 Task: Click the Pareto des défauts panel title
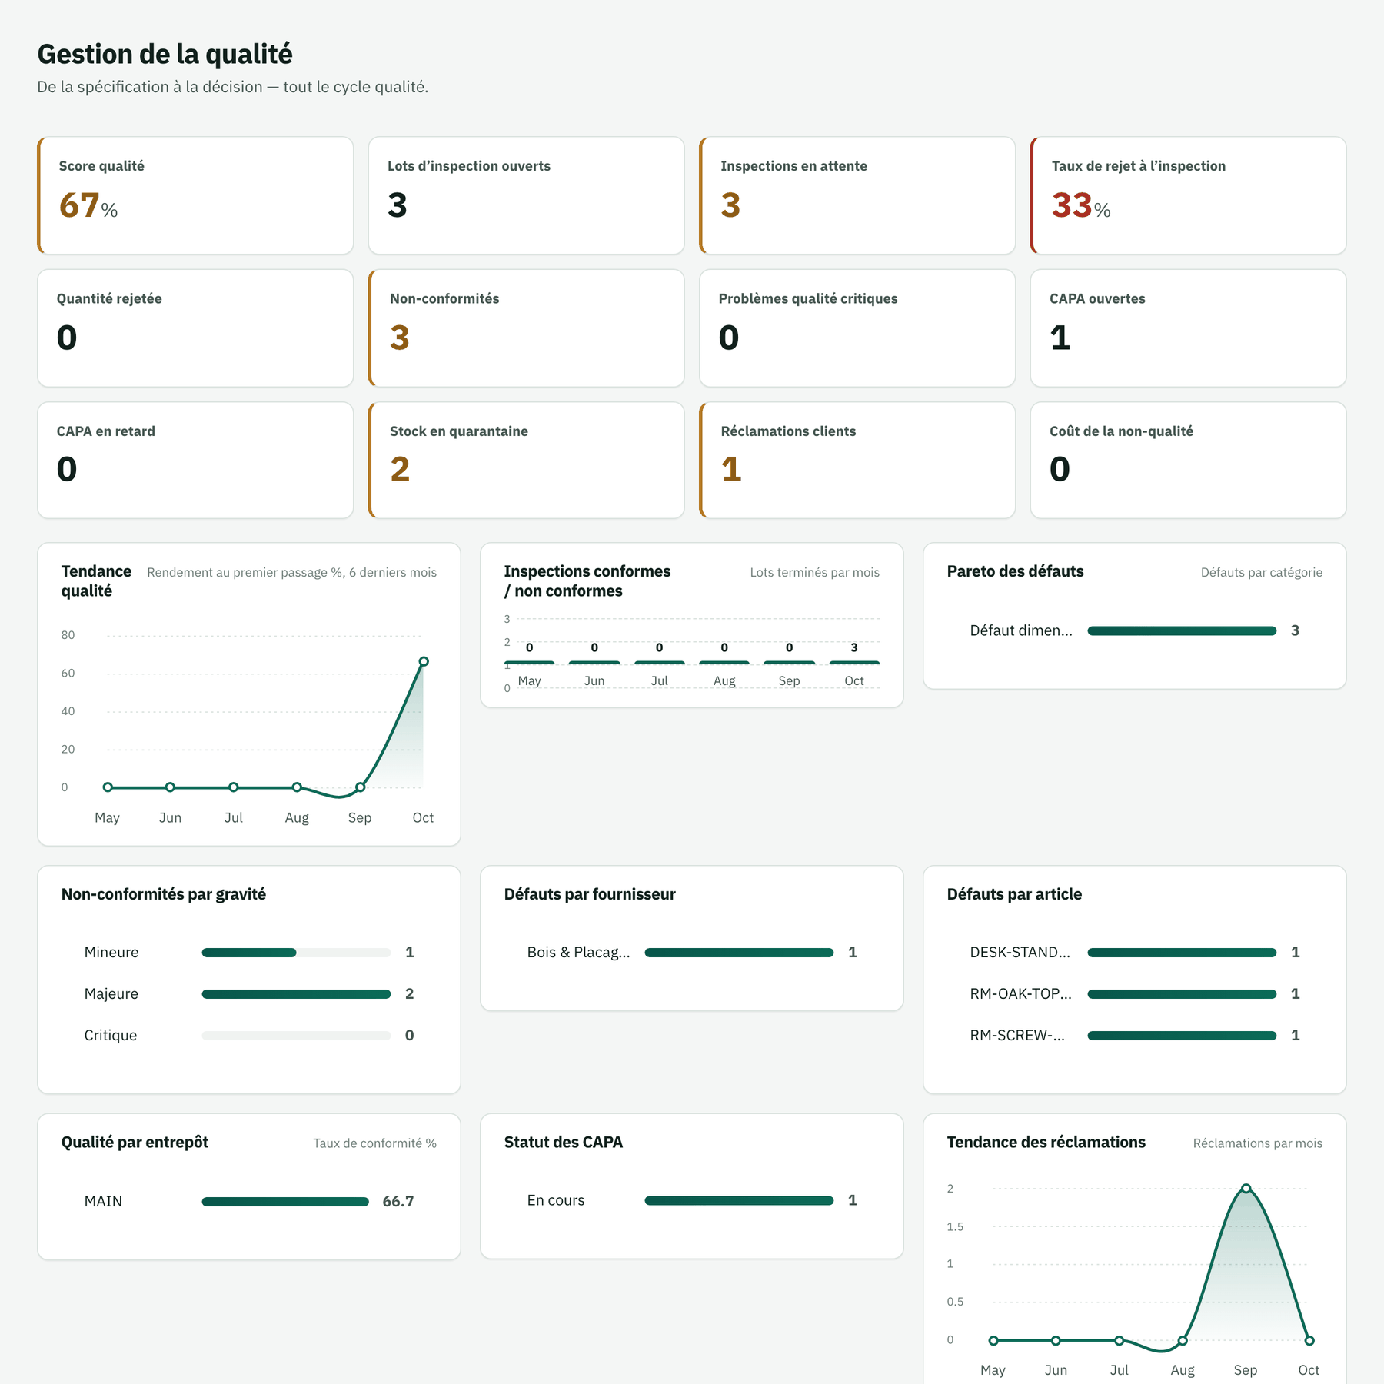(x=1015, y=571)
